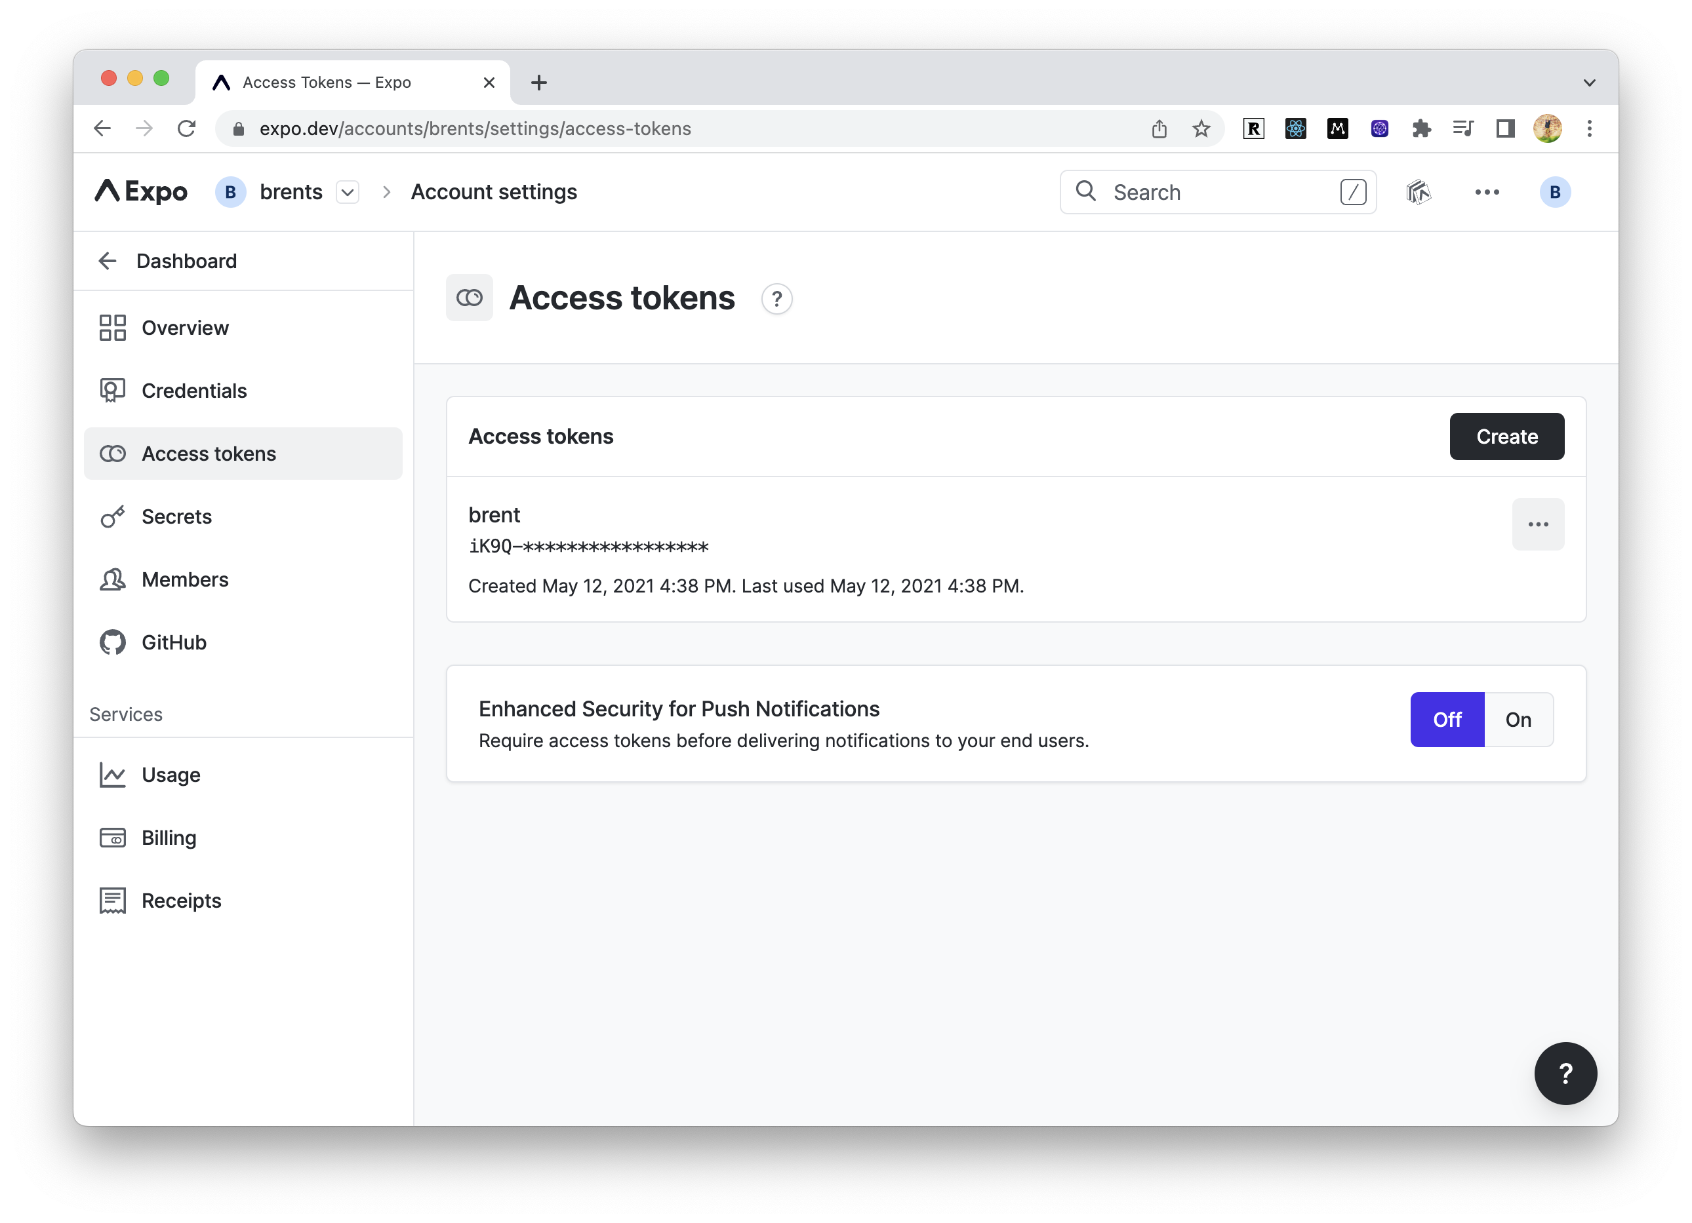Image resolution: width=1692 pixels, height=1223 pixels.
Task: Open the Chrome profile avatar
Action: coord(1547,128)
